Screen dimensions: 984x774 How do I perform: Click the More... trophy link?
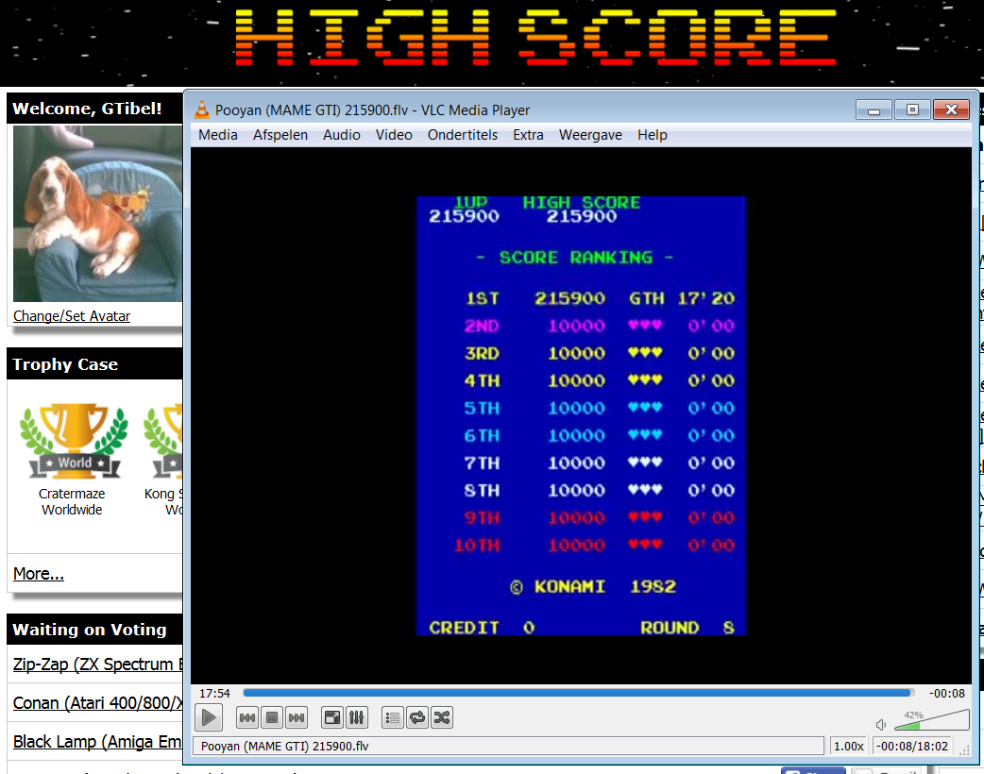point(39,573)
